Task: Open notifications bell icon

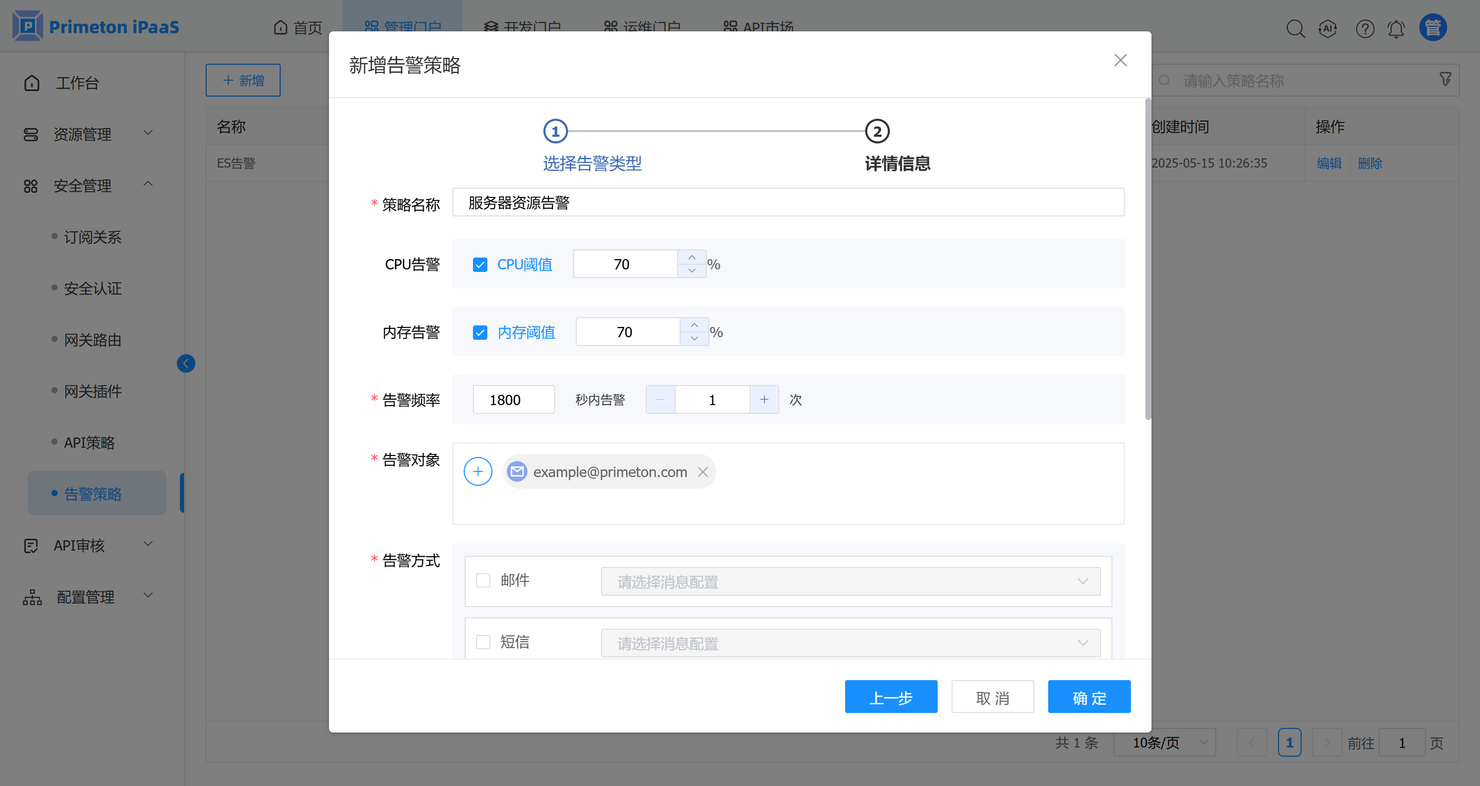Action: pyautogui.click(x=1396, y=28)
